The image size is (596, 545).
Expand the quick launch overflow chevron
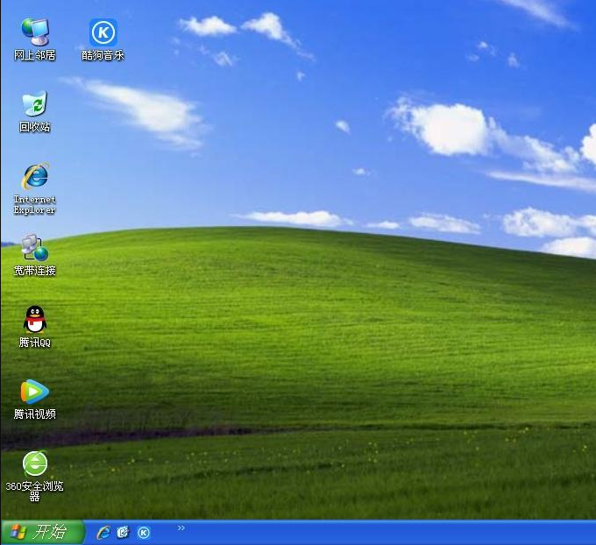coord(181,527)
